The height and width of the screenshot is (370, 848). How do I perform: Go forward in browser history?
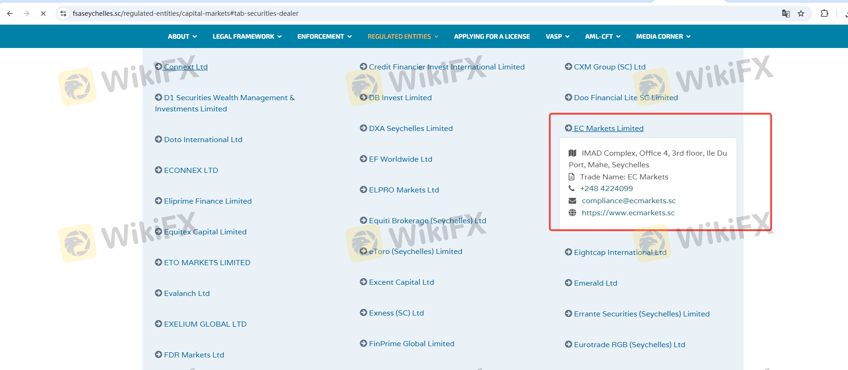pyautogui.click(x=27, y=14)
